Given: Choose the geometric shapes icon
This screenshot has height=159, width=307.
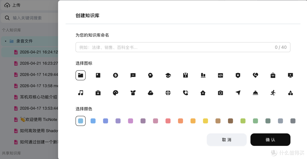Looking at the screenshot, I should click(x=290, y=93).
